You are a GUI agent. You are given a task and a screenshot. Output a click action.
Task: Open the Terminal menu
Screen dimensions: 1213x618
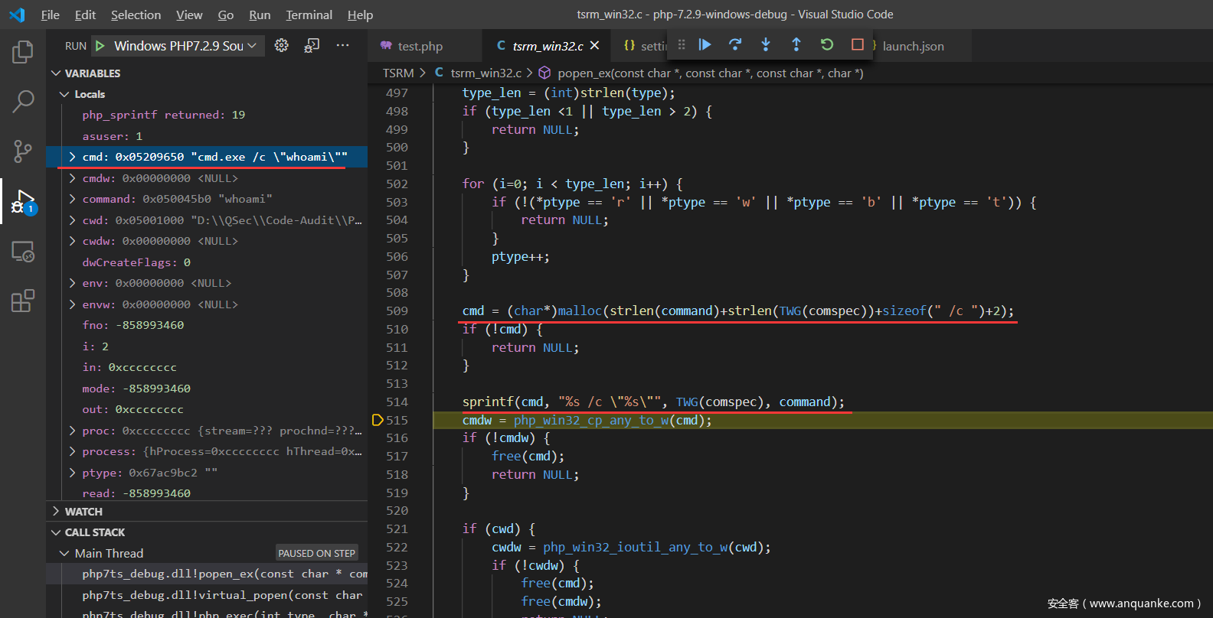tap(309, 15)
